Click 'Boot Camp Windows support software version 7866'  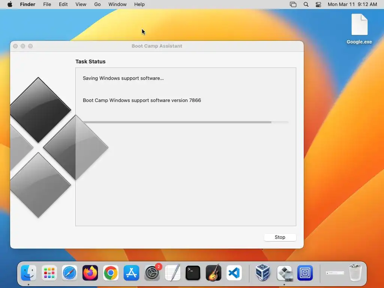pyautogui.click(x=142, y=100)
